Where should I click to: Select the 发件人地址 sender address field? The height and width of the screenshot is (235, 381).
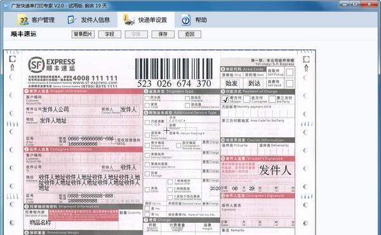pos(53,121)
